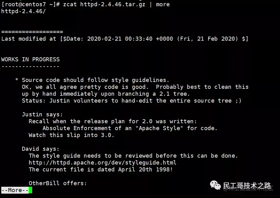Click the "OtherBill offers:" line
The height and width of the screenshot is (198, 280).
58,183
